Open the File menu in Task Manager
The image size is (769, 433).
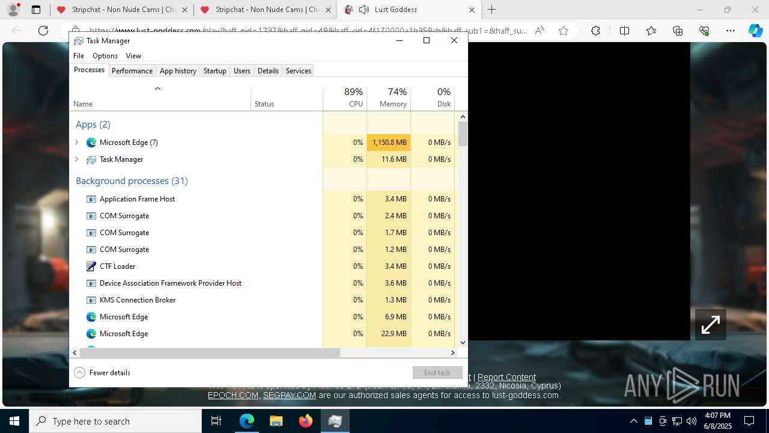tap(79, 55)
